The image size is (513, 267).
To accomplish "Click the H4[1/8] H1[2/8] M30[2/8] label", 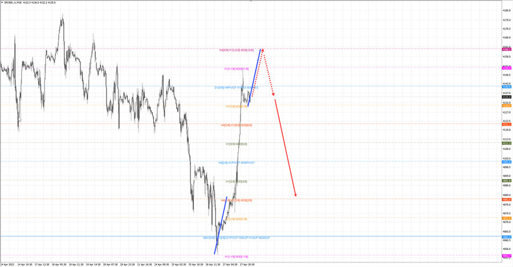I will pyautogui.click(x=236, y=200).
